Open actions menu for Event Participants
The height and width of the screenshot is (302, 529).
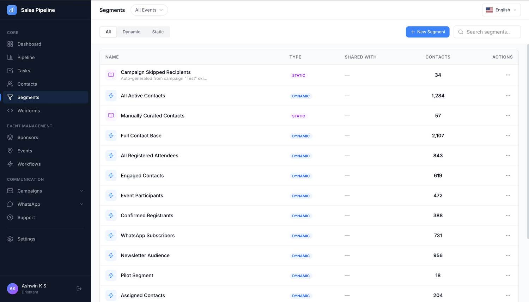click(x=508, y=195)
